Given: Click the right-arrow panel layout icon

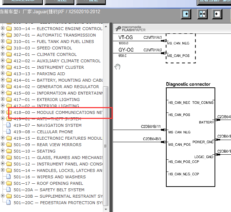Looking at the screenshot, I should (186, 14).
